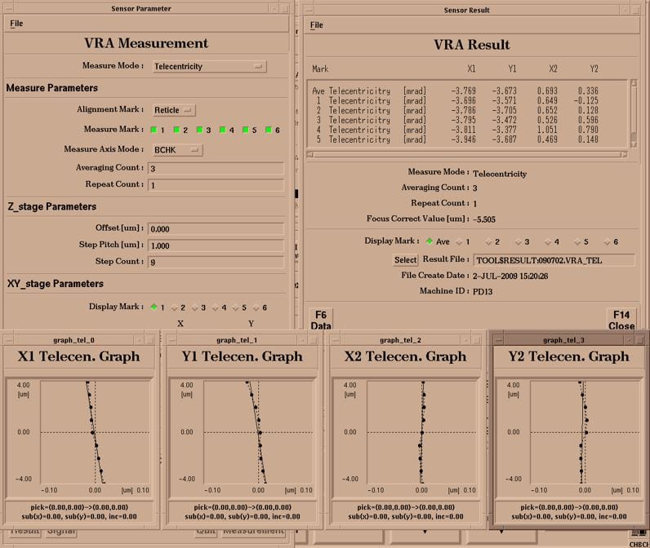This screenshot has width=650, height=548.
Task: Open Measure Mode Telecentricity dropdown
Action: [x=209, y=67]
